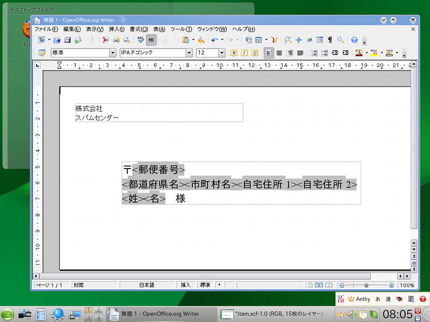The width and height of the screenshot is (430, 322).
Task: Adjust the zoom slider in status bar
Action: [367, 286]
